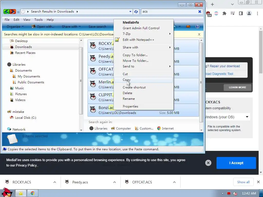Search again in Libraries

[98, 128]
